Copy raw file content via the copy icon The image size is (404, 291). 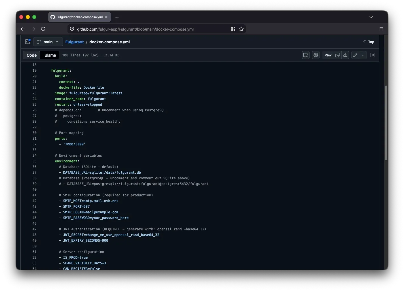pyautogui.click(x=338, y=55)
